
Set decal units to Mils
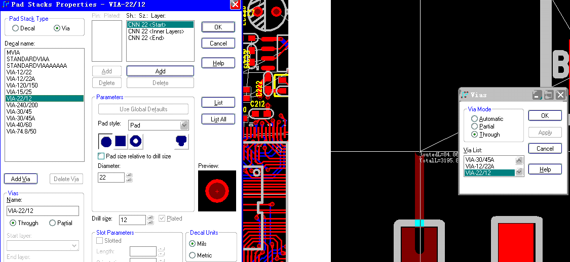pos(193,243)
